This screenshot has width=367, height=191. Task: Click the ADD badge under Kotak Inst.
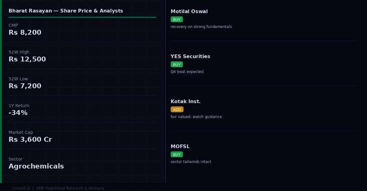pyautogui.click(x=177, y=110)
